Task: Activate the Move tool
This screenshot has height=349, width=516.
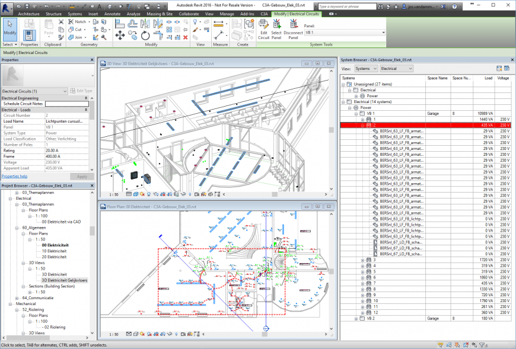Action: 120,35
